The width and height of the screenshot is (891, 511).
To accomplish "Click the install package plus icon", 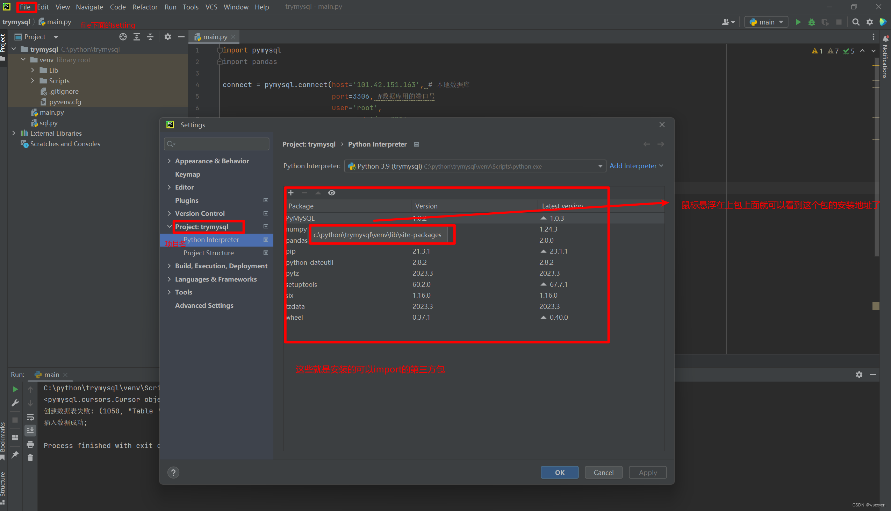I will pyautogui.click(x=291, y=193).
